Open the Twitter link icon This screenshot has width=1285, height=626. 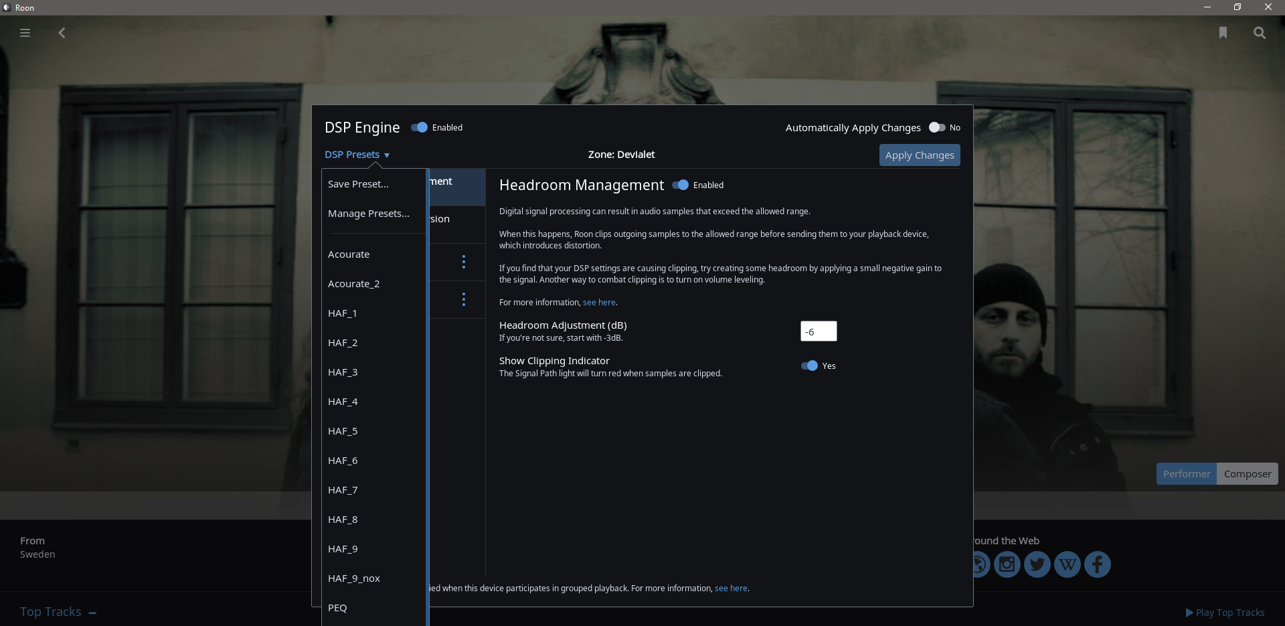(1037, 564)
